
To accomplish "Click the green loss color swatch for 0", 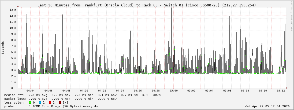I will (30, 102).
